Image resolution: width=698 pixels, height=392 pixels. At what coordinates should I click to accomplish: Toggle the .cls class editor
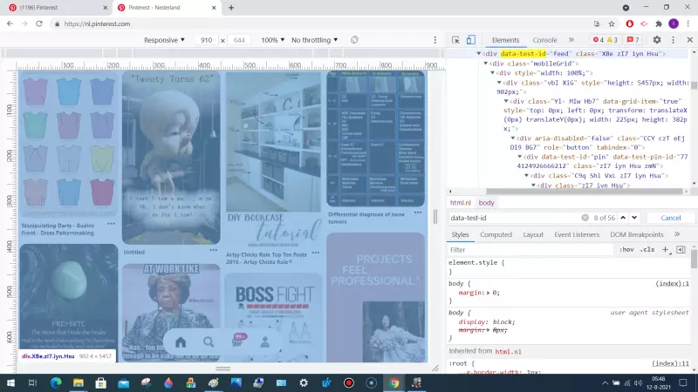click(647, 250)
